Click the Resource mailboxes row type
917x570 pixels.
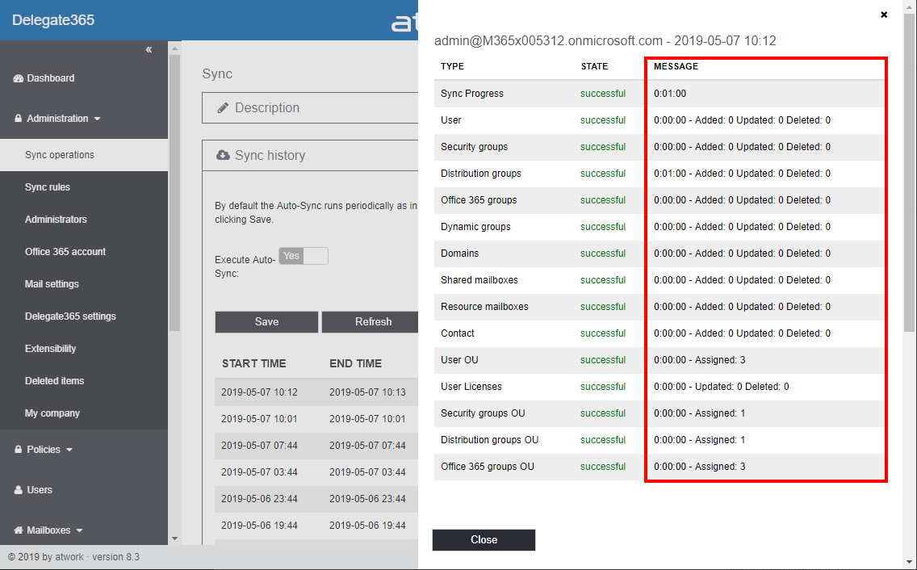[x=484, y=307]
